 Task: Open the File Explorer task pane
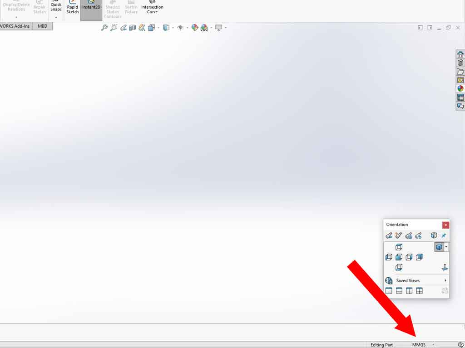pos(460,71)
